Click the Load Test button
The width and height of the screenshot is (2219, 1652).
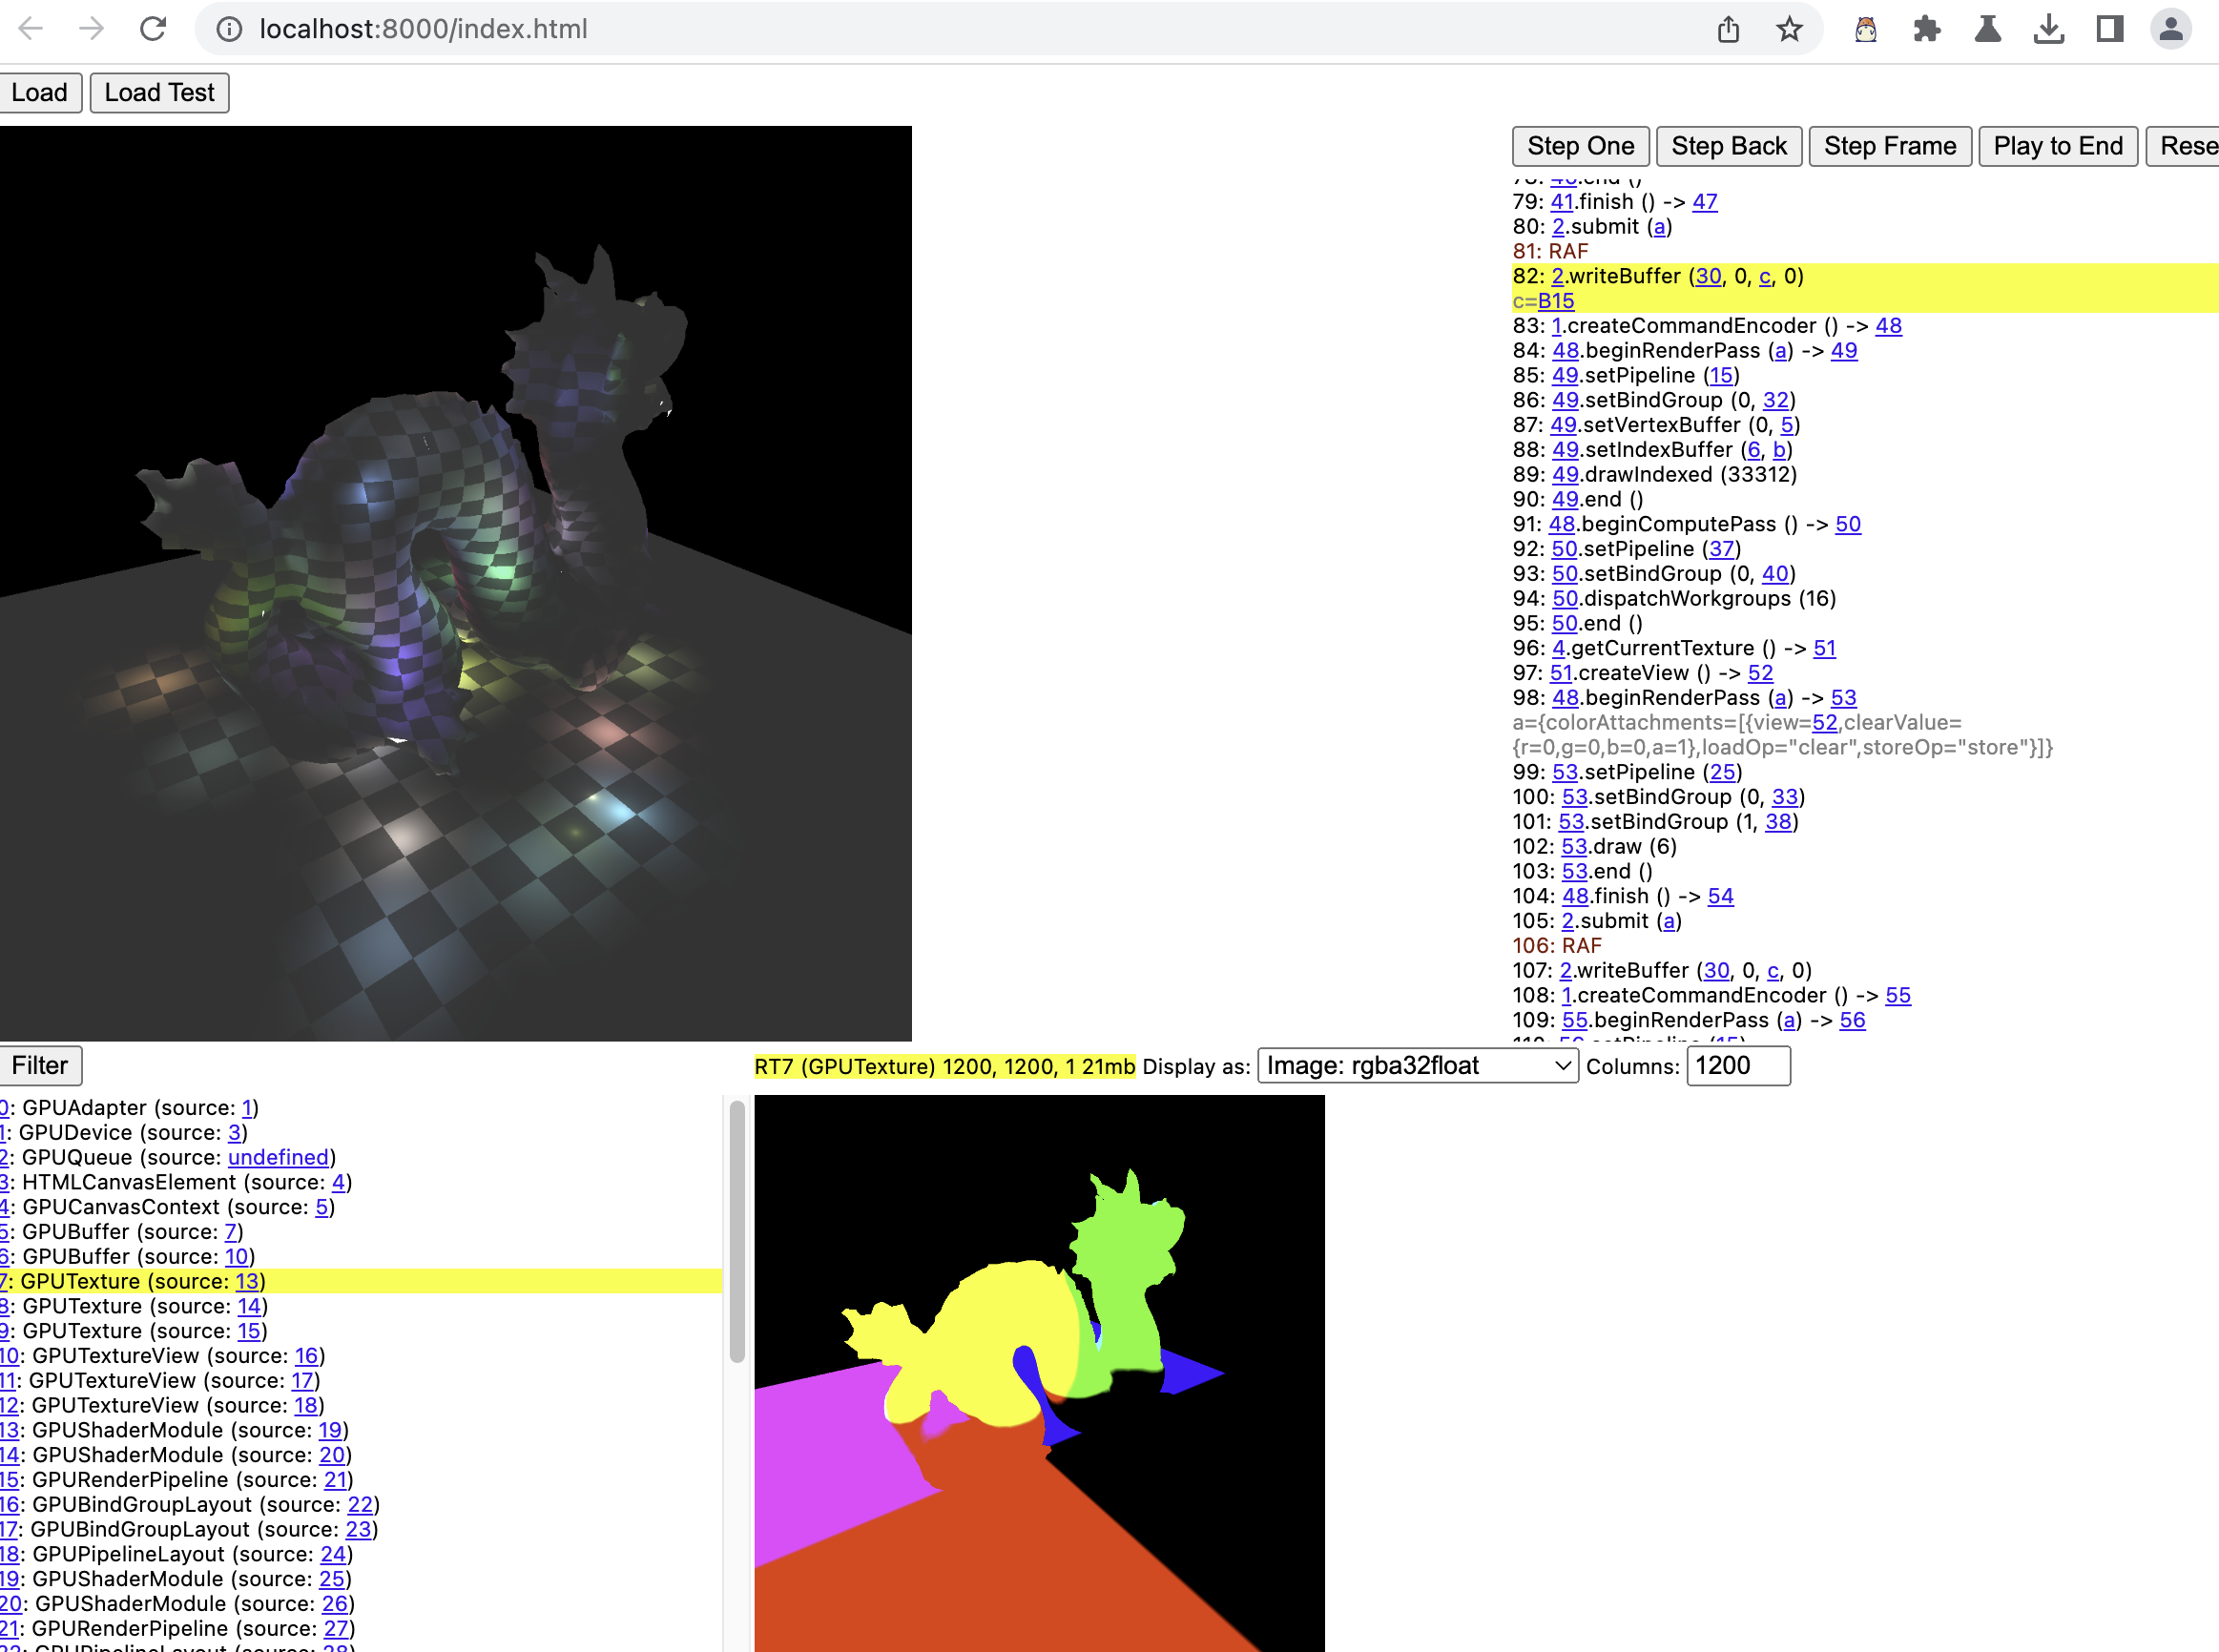pos(159,93)
